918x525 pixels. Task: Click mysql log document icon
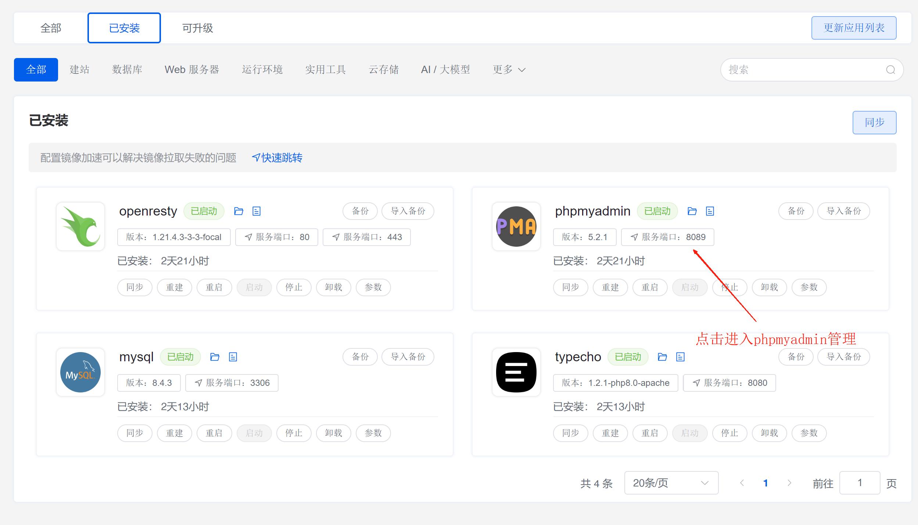click(233, 357)
